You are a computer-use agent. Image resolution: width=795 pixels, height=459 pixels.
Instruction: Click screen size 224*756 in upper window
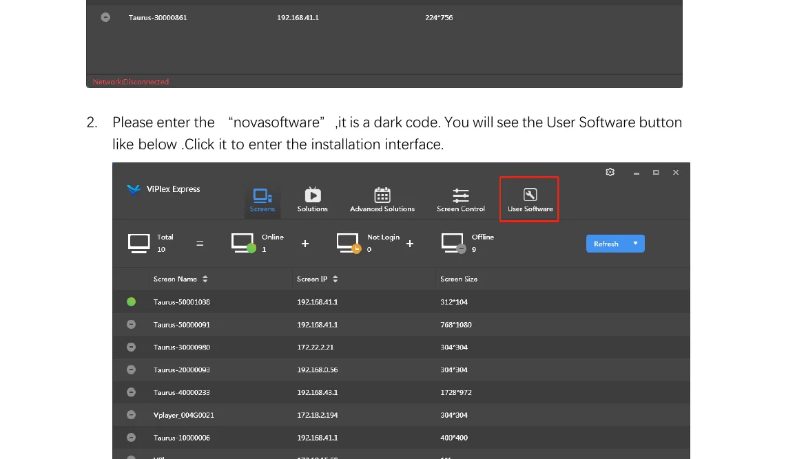(439, 18)
